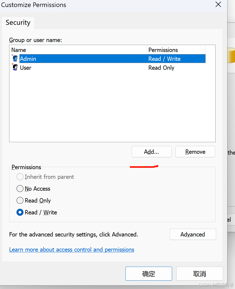Image resolution: width=235 pixels, height=289 pixels.
Task: Click the User account avatar icon
Action: [15, 67]
